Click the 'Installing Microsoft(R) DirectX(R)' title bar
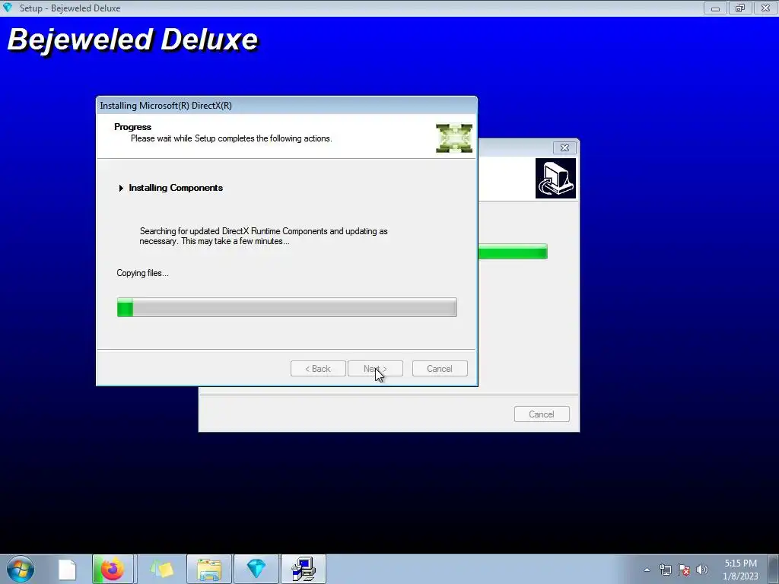The height and width of the screenshot is (584, 779). (287, 105)
